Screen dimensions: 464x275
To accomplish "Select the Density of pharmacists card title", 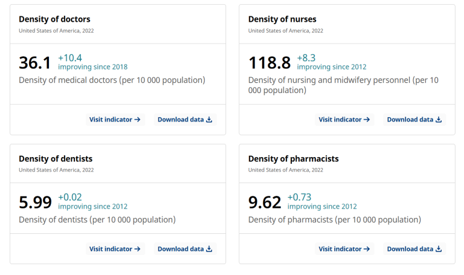I will click(x=294, y=159).
